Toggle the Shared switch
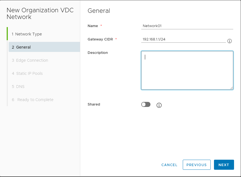This screenshot has width=241, height=177. [146, 104]
